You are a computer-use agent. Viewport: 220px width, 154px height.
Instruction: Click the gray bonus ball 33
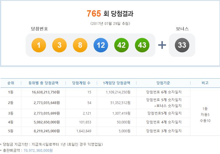coord(182,45)
